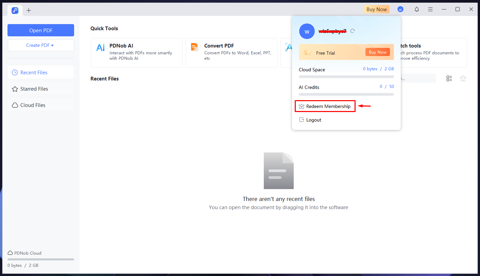
Task: Click the user avatar icon in the title bar
Action: [400, 10]
